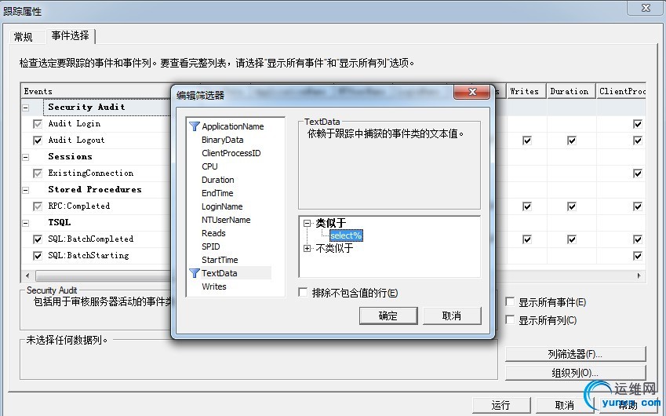
Task: Collapse the 类似于 filter node
Action: coord(307,223)
